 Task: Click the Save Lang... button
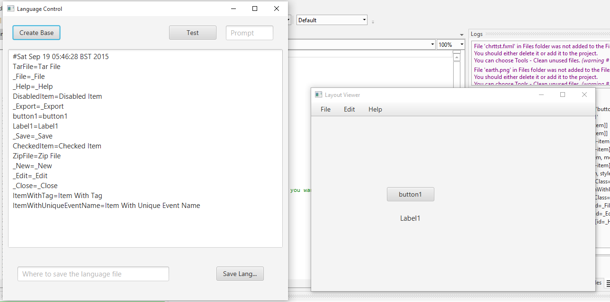coord(240,274)
